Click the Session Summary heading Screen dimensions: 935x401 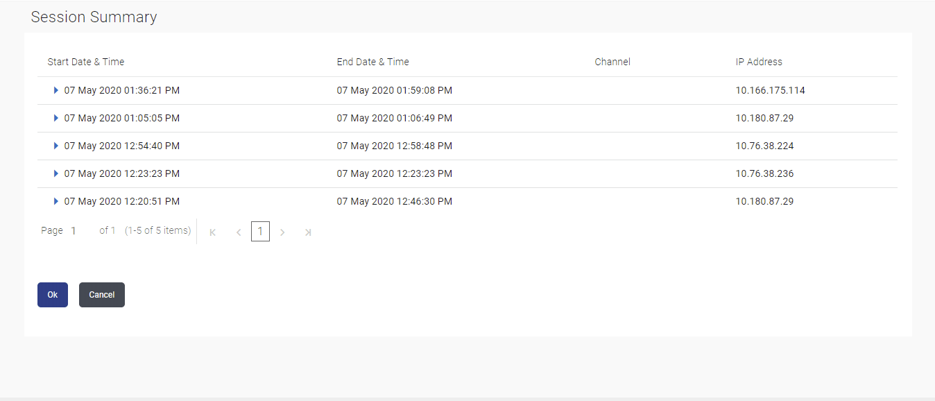tap(94, 17)
